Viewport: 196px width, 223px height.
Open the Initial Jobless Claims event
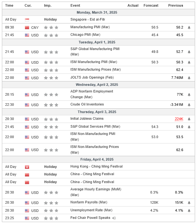pyautogui.click(x=87, y=118)
